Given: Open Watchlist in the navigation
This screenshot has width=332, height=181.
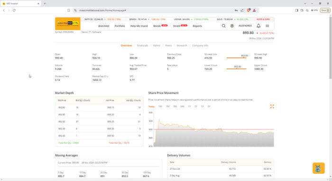Looking at the screenshot, I should coord(103,26).
